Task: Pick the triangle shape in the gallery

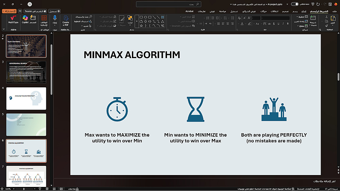Action: click(x=163, y=21)
